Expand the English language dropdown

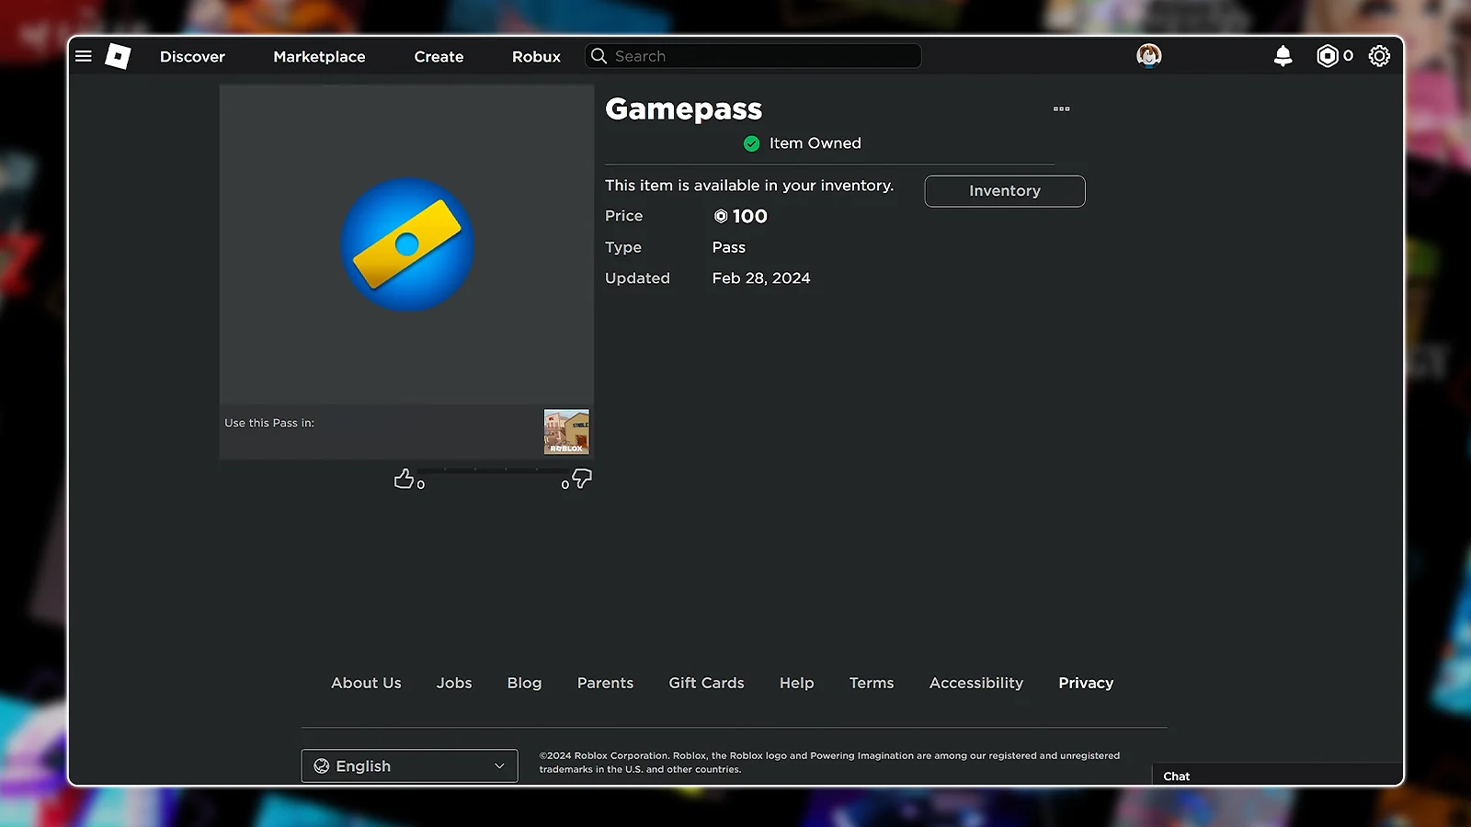(409, 766)
